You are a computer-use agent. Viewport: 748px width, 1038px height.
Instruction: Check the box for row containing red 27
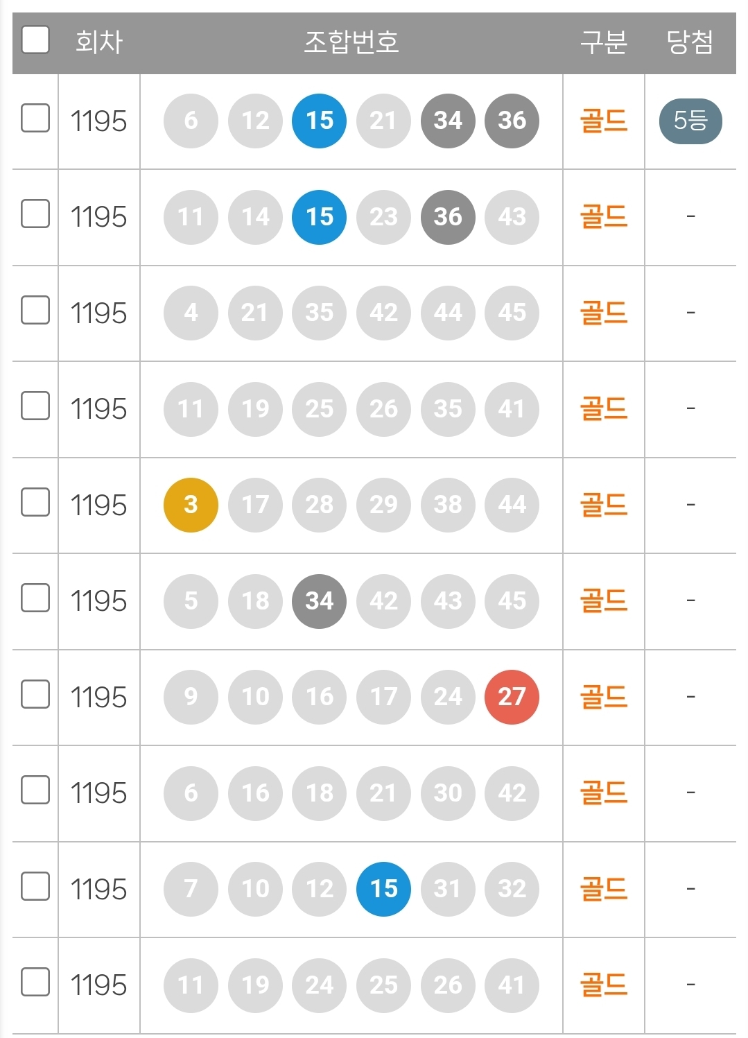pyautogui.click(x=35, y=694)
